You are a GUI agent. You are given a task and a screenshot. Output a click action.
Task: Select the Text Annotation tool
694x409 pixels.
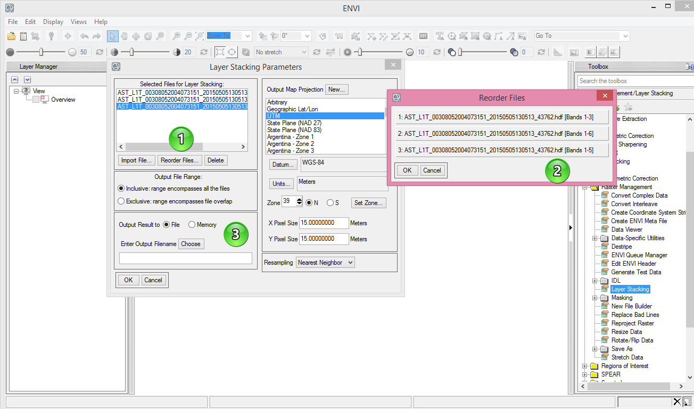[x=440, y=36]
